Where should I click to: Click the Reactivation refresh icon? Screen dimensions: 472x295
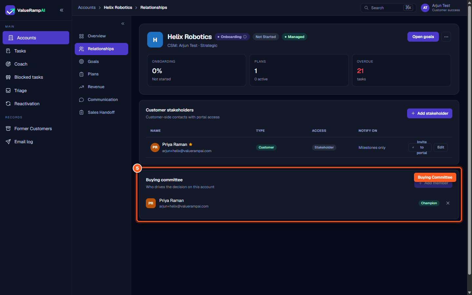tap(8, 104)
